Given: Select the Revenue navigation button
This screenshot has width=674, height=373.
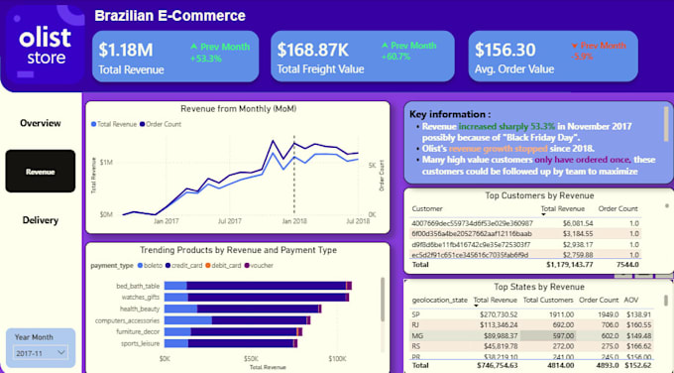Looking at the screenshot, I should coord(41,172).
